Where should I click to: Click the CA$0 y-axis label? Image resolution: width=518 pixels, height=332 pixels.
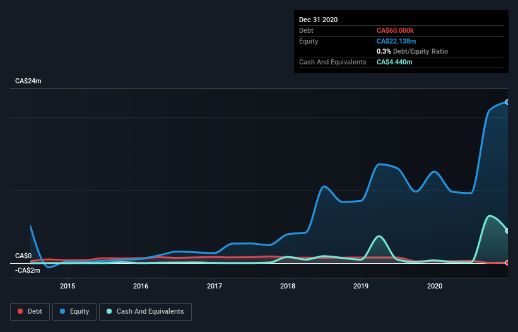click(23, 256)
